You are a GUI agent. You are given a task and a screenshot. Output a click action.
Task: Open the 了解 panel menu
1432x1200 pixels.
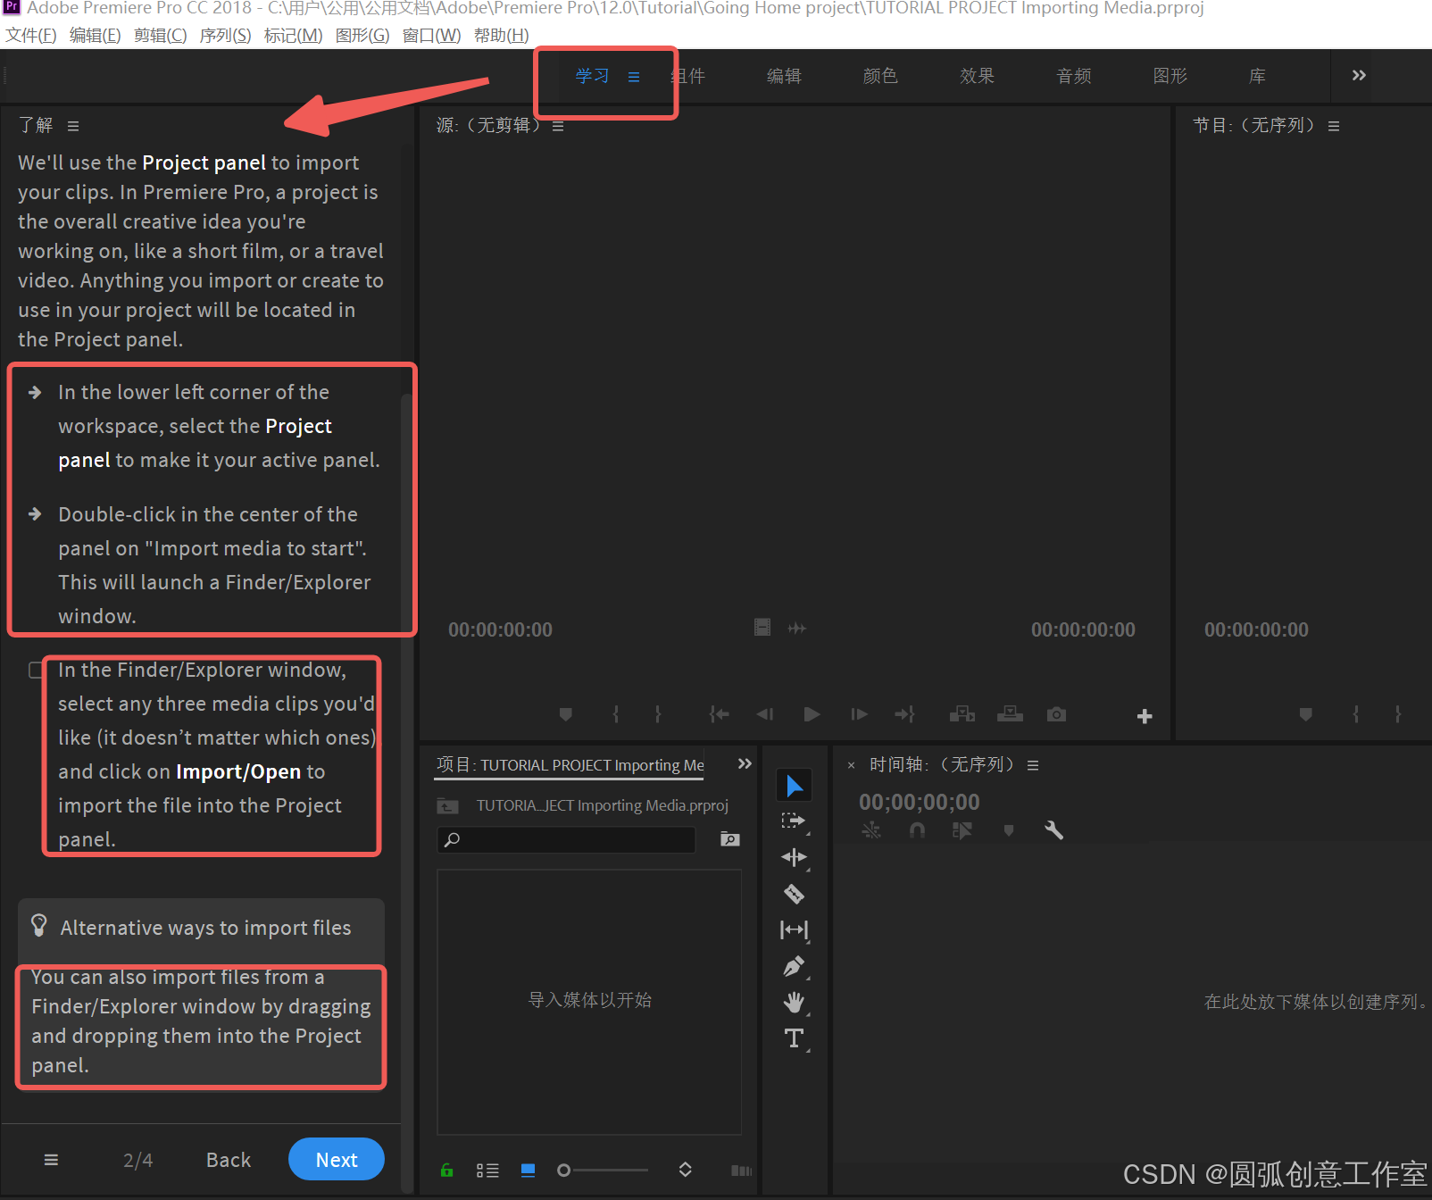(73, 126)
